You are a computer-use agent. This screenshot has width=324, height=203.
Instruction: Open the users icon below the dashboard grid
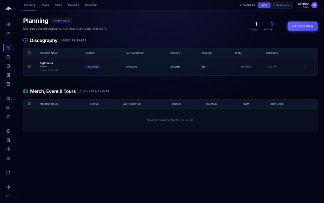(x=8, y=33)
